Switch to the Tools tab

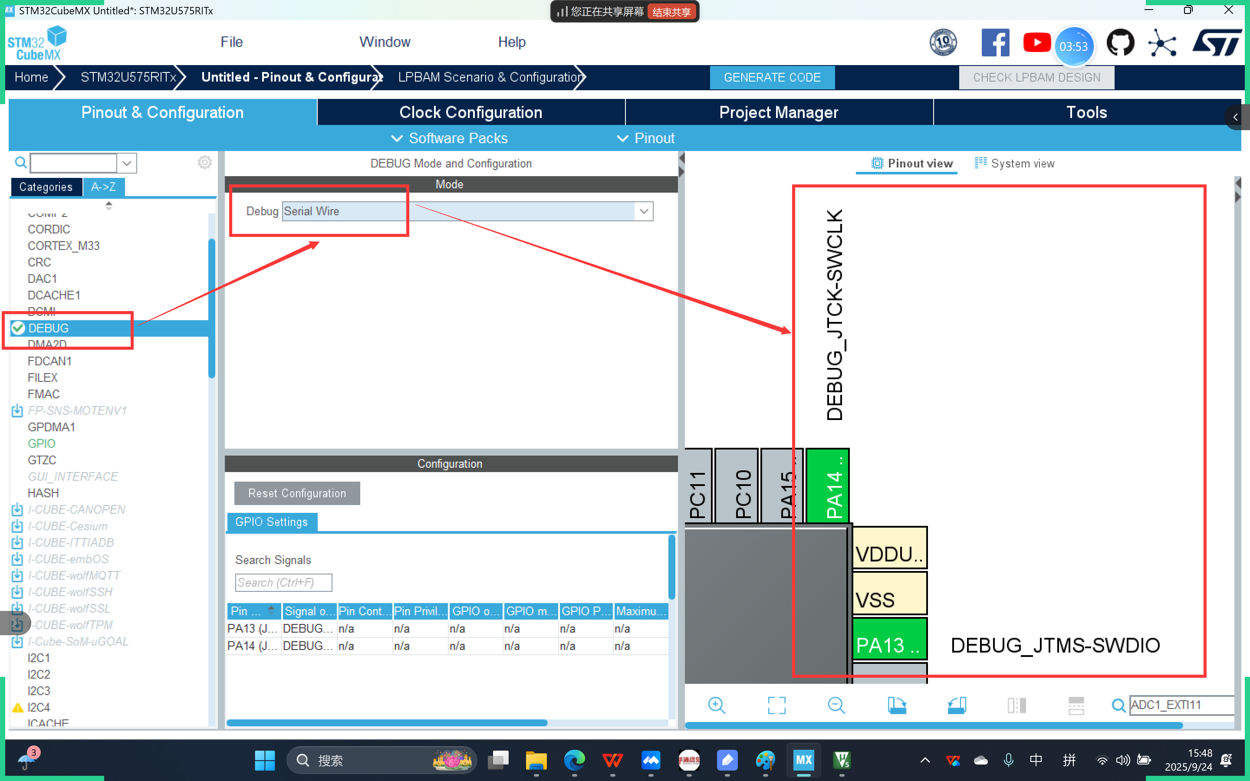pyautogui.click(x=1086, y=112)
